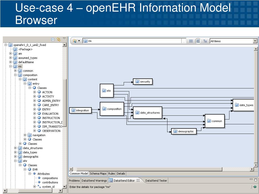Click the common package icon in diagram
Image resolution: width=259 pixels, height=194 pixels.
209,121
